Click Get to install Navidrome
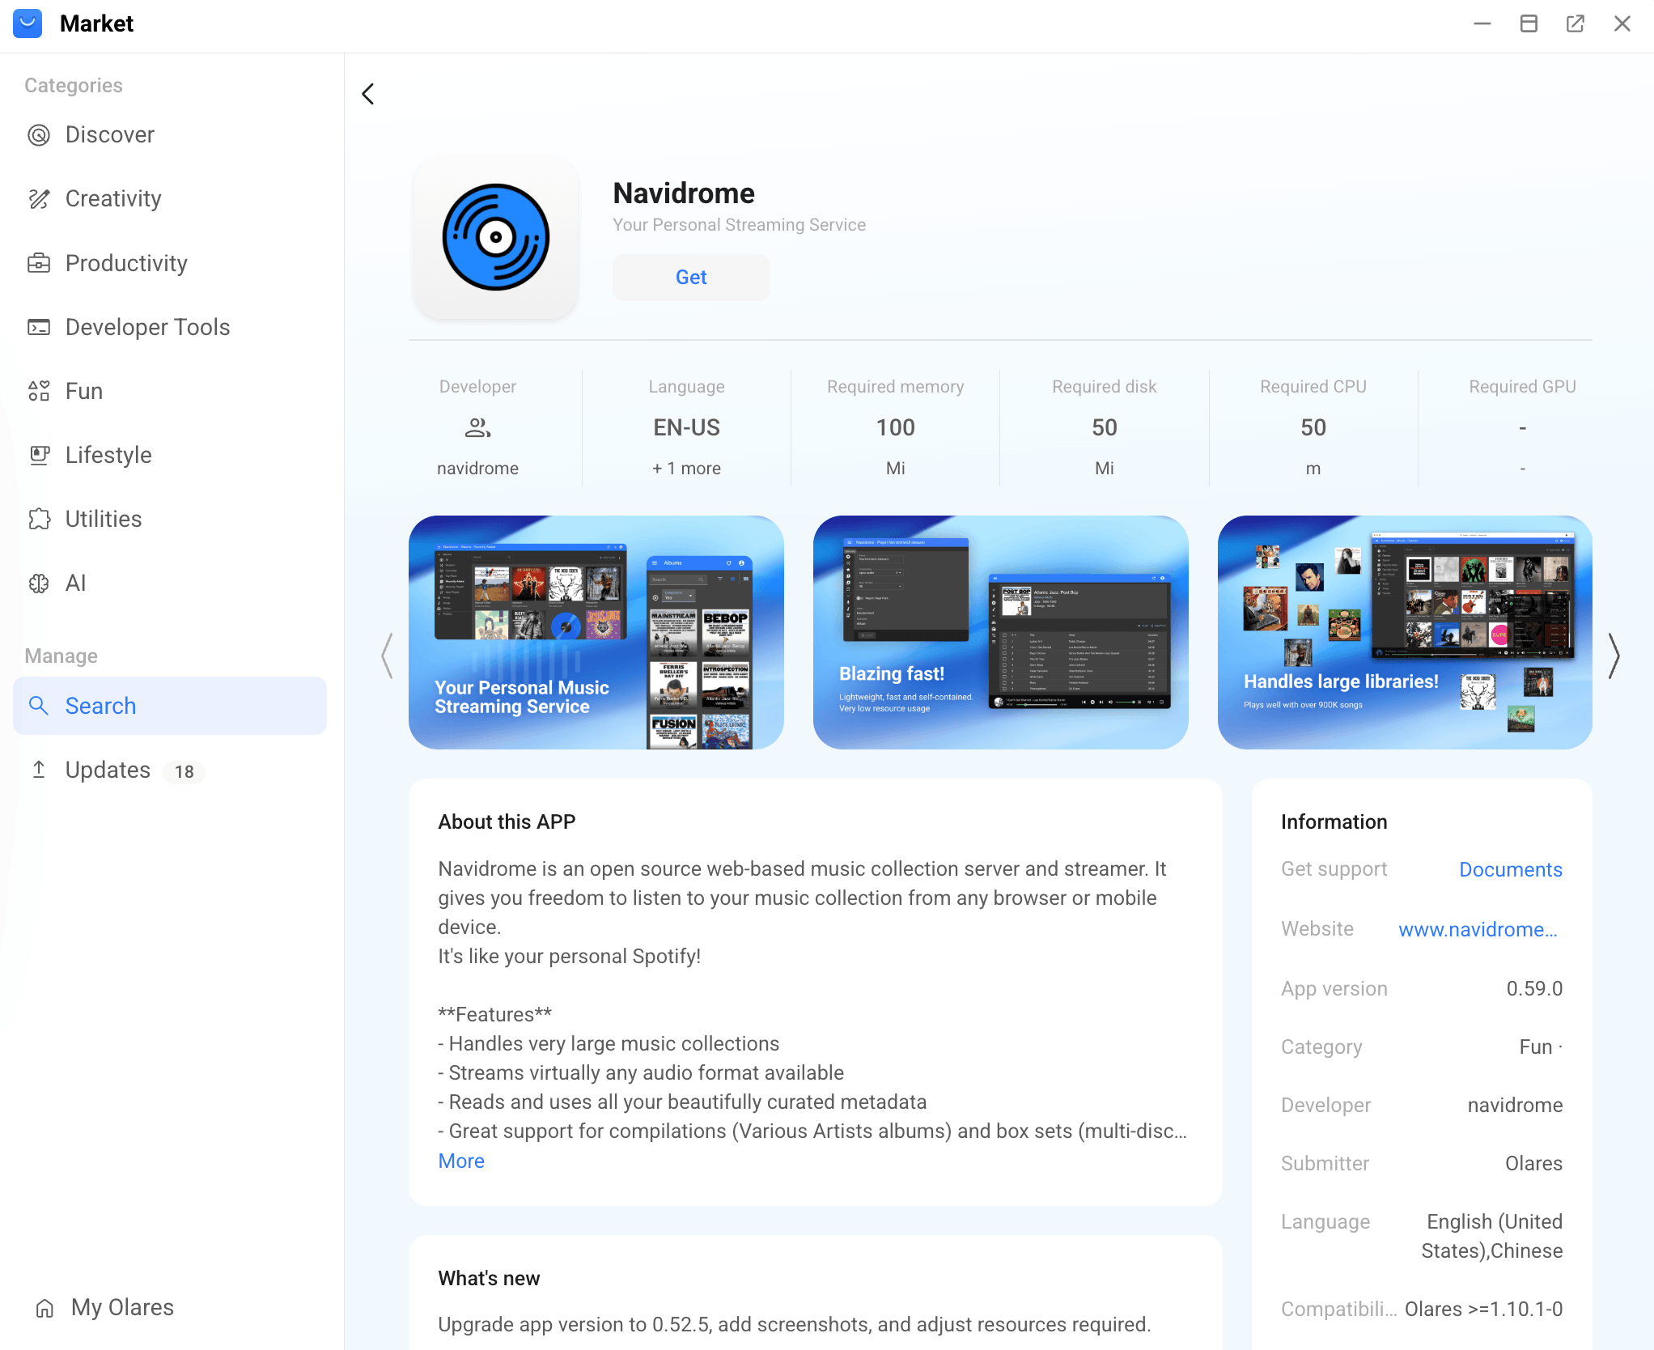The image size is (1654, 1350). 691,278
